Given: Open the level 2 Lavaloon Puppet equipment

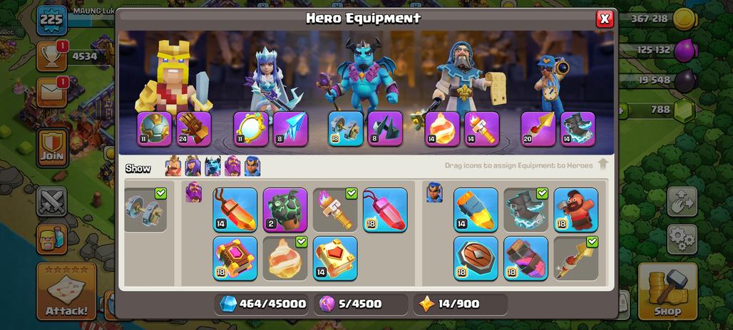Looking at the screenshot, I should pyautogui.click(x=285, y=210).
